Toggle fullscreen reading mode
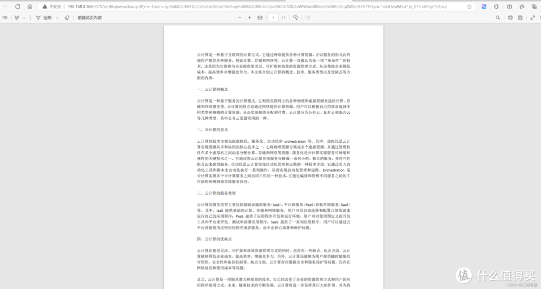Viewport: 541px width, 289px height. [532, 17]
